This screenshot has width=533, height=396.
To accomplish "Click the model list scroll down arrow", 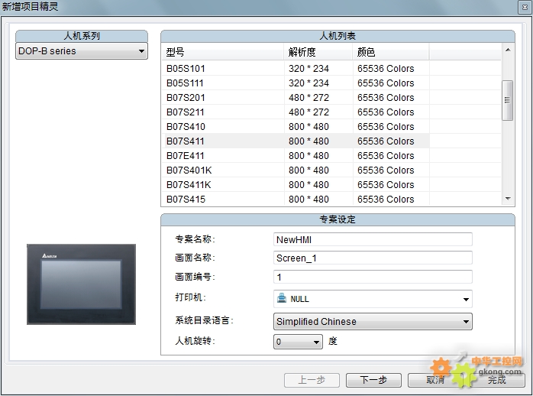I will pyautogui.click(x=508, y=199).
